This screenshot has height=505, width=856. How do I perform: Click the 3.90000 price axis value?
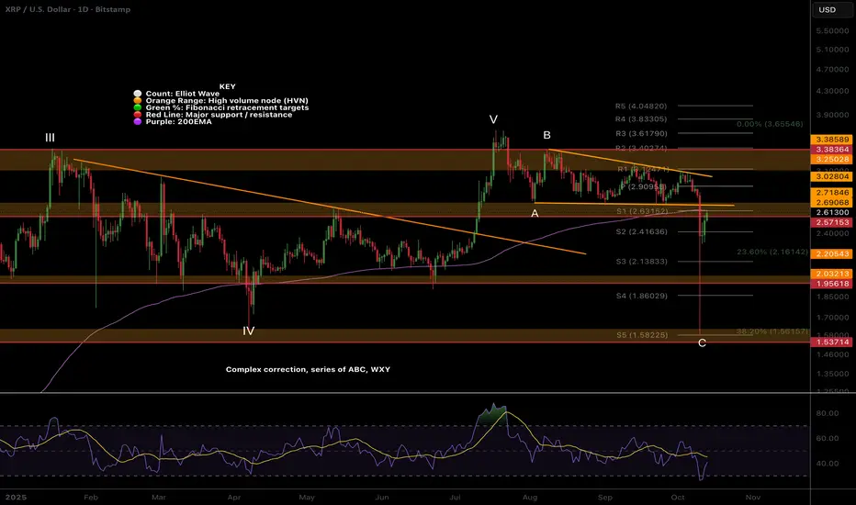pyautogui.click(x=832, y=115)
